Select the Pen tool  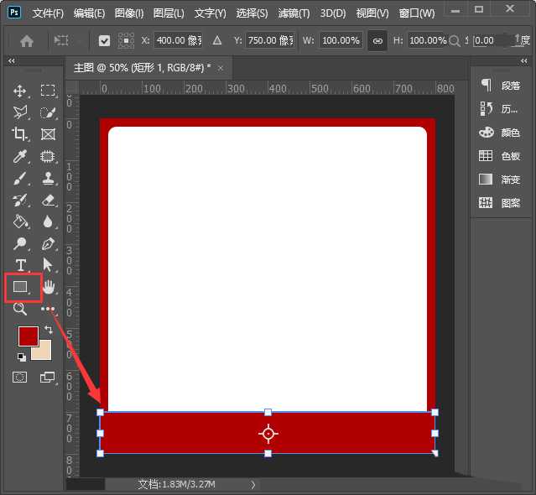pyautogui.click(x=48, y=244)
